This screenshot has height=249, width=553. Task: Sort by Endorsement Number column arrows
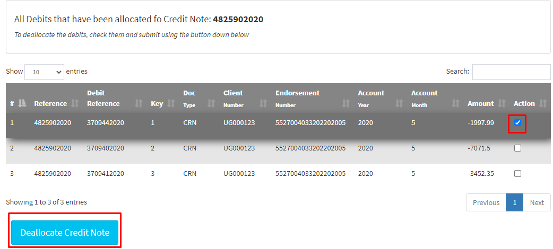click(346, 104)
